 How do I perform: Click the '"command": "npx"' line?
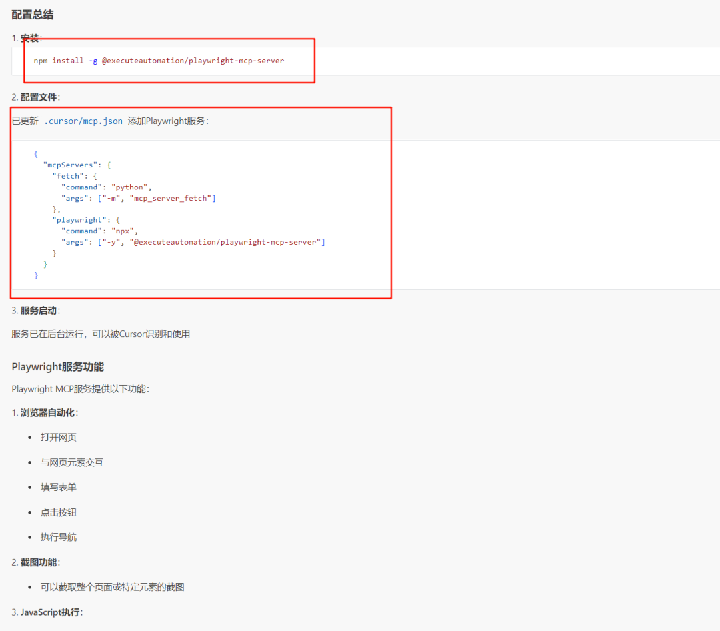tap(99, 231)
